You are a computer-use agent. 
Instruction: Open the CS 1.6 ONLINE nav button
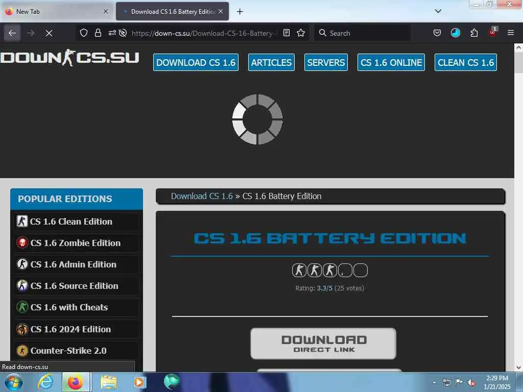[x=391, y=62]
